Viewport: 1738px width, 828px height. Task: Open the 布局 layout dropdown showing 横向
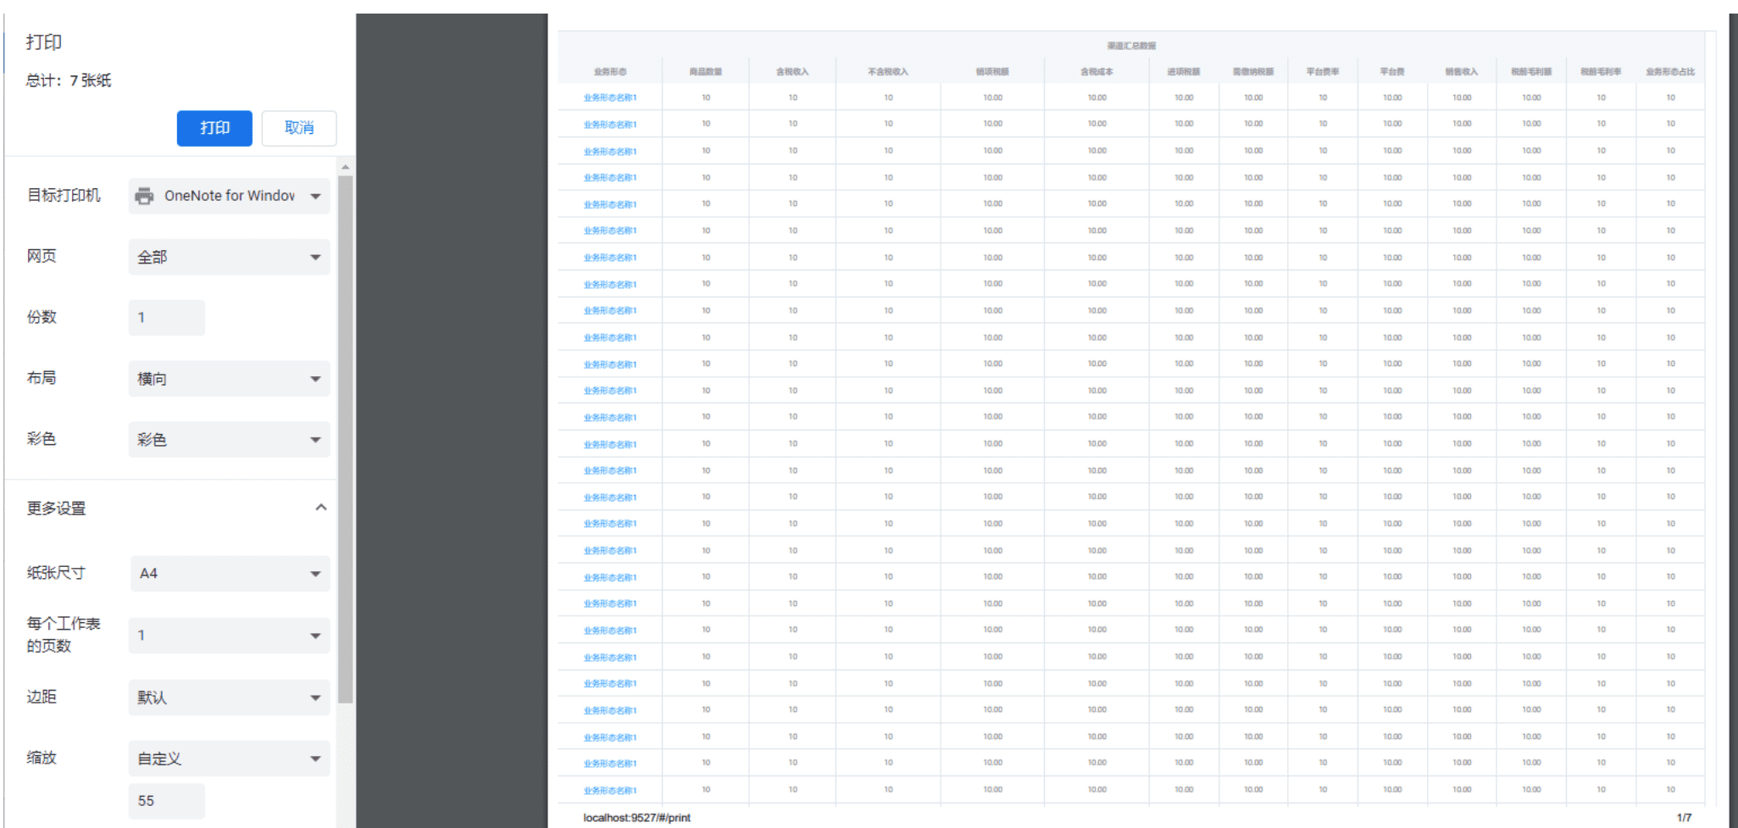click(x=229, y=379)
